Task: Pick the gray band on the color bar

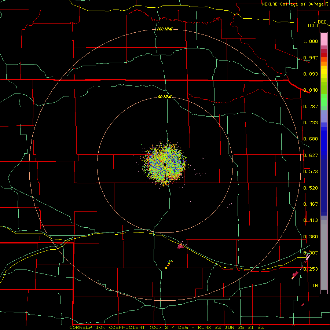Action: click(x=324, y=255)
